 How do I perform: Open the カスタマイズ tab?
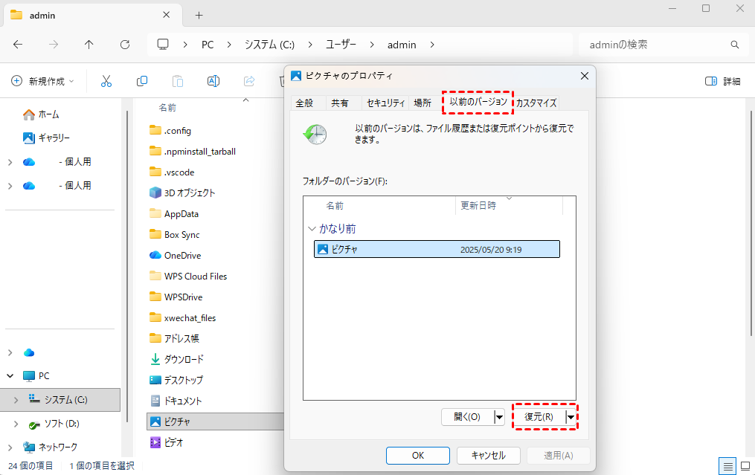tap(536, 103)
